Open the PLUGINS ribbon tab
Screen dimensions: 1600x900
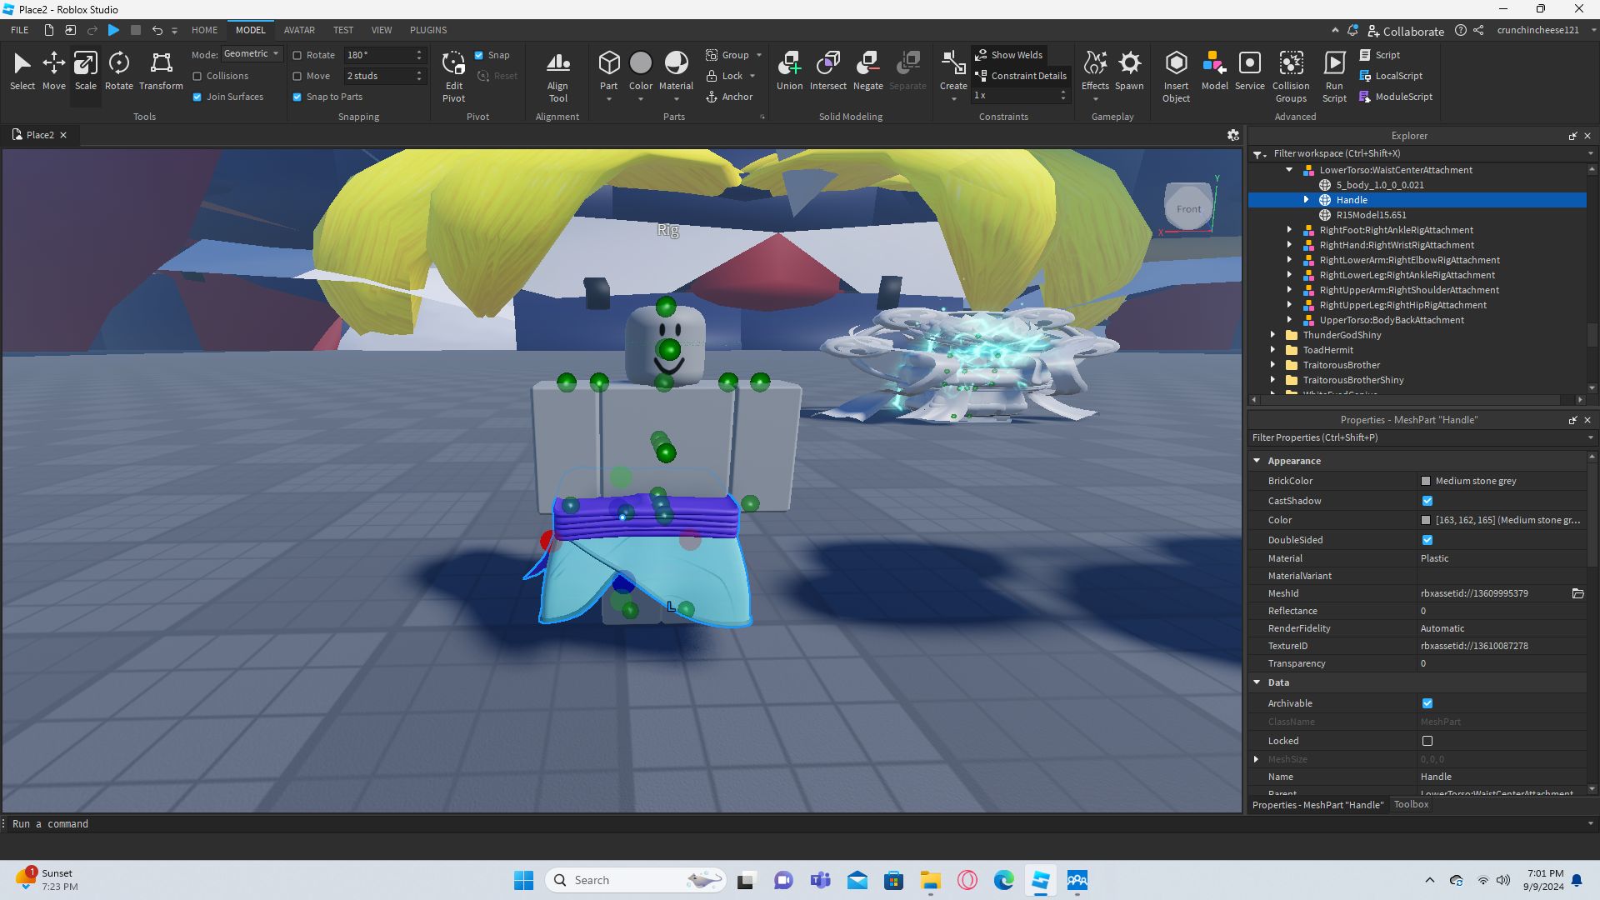tap(428, 30)
